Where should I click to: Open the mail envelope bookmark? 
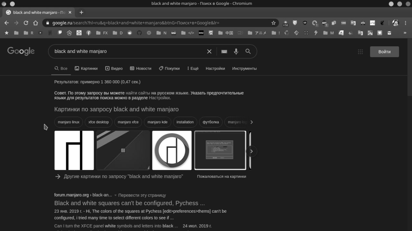[x=389, y=33]
